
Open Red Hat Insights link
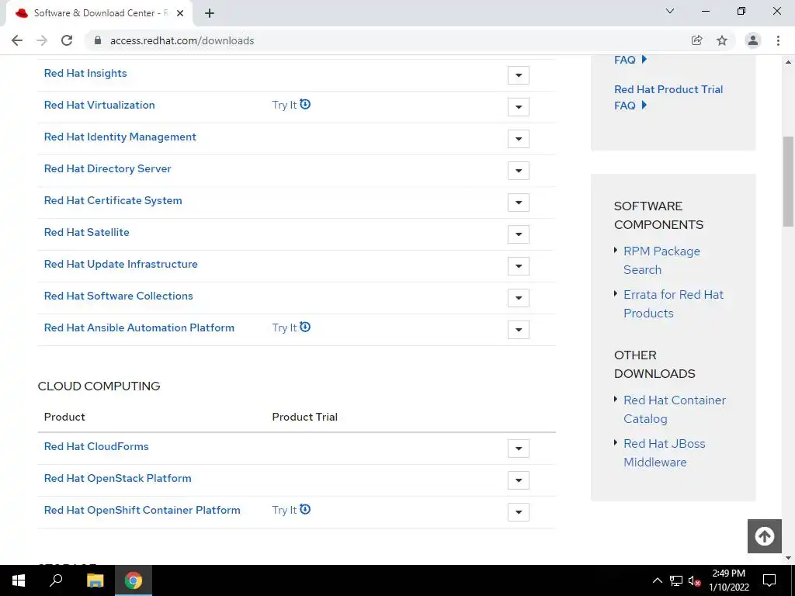[x=85, y=74]
